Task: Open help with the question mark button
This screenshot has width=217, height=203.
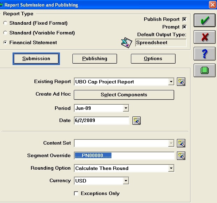Action: pyautogui.click(x=204, y=54)
